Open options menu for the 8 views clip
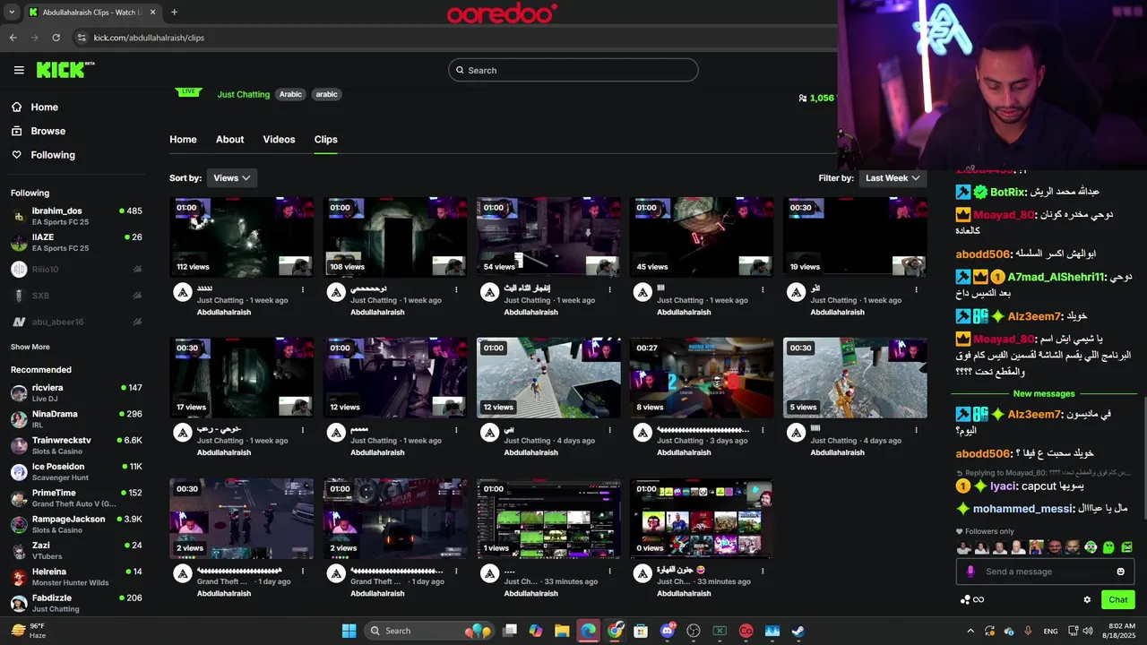 tap(763, 431)
